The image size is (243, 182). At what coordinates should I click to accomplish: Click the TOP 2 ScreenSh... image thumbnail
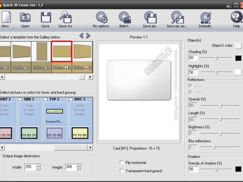[x=55, y=111]
